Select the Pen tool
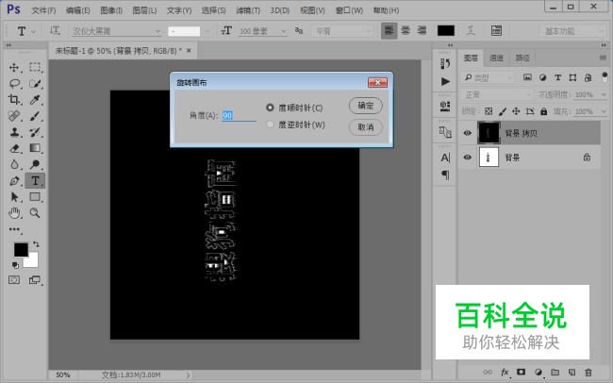Screen dimensions: 613x383 tap(14, 181)
